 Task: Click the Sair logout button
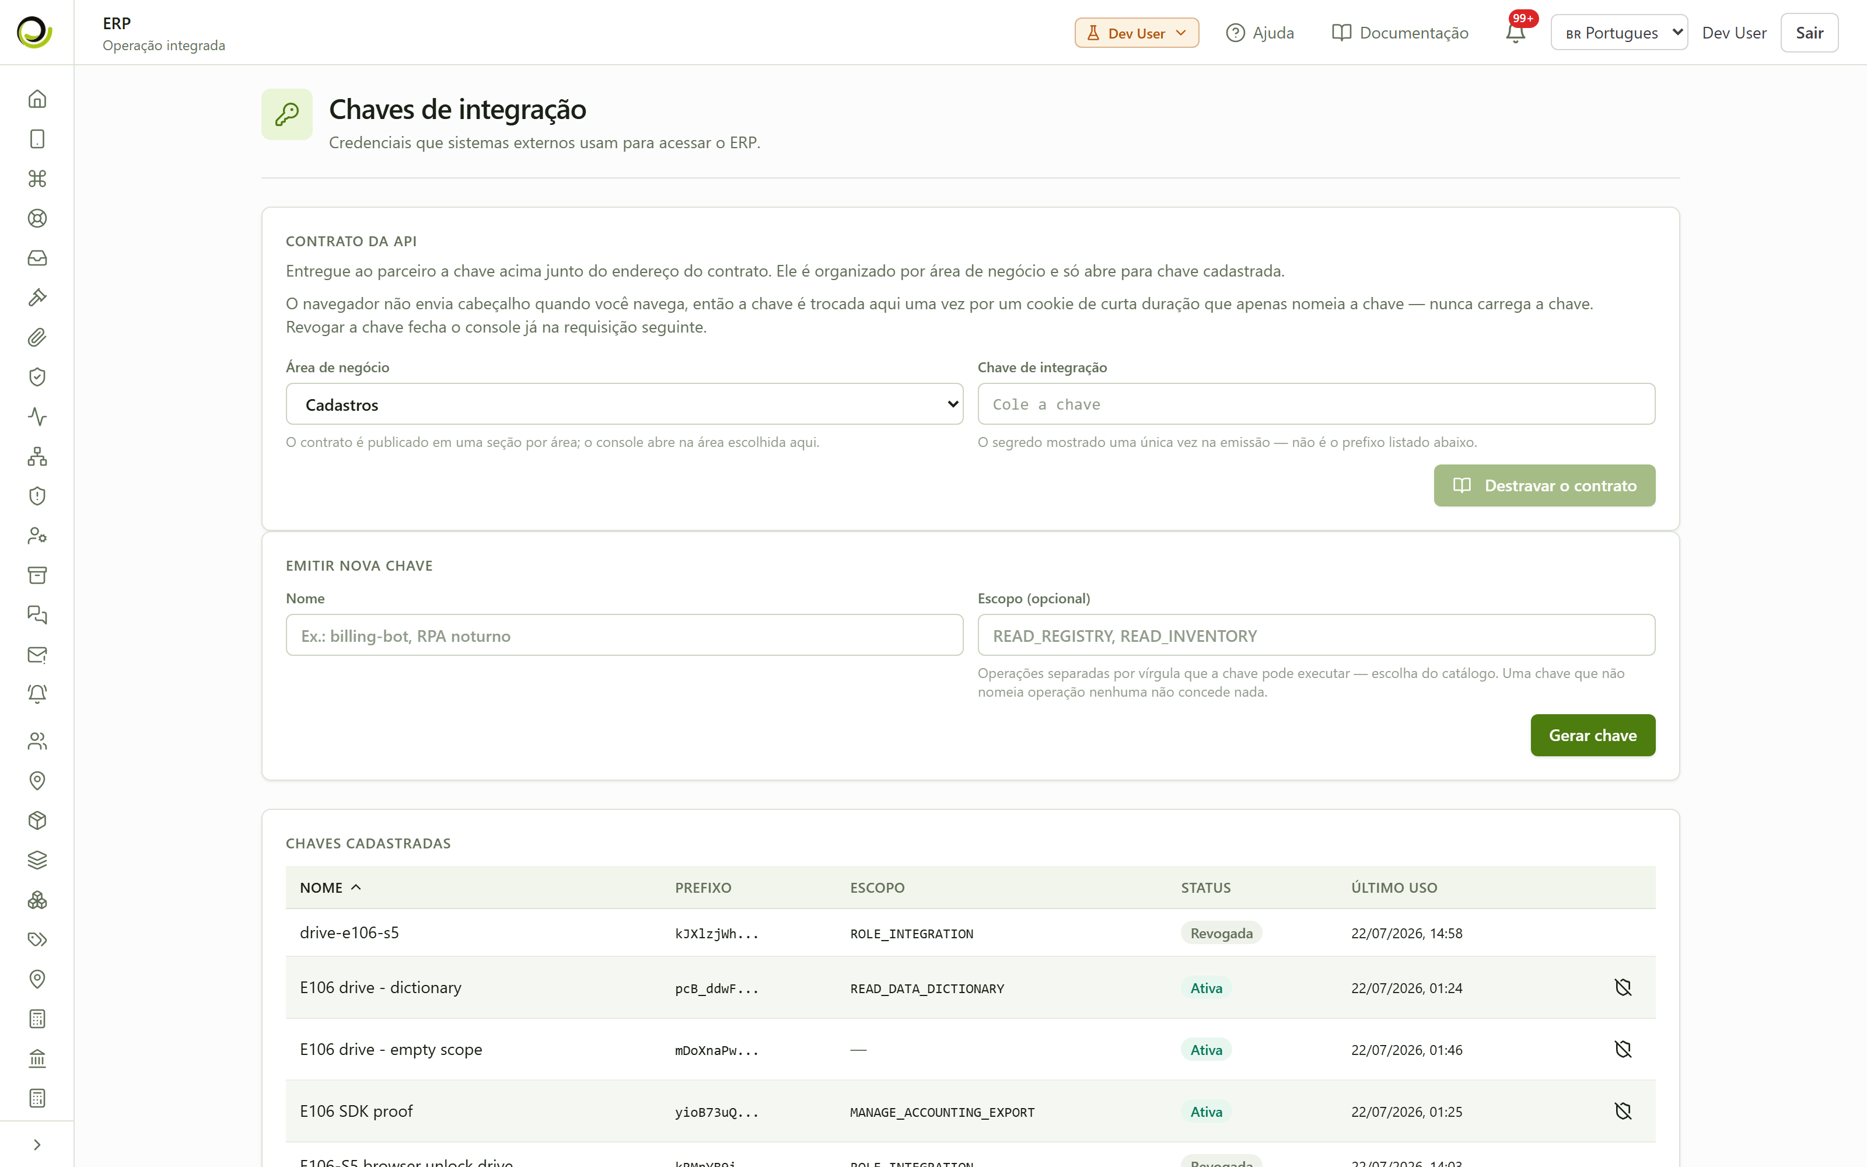1809,33
